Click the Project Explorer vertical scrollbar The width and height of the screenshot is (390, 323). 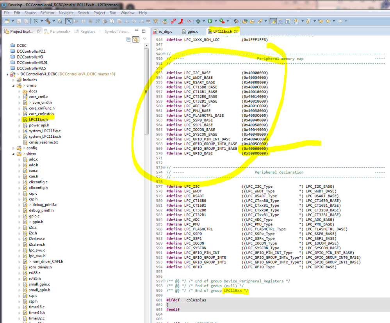[x=146, y=91]
